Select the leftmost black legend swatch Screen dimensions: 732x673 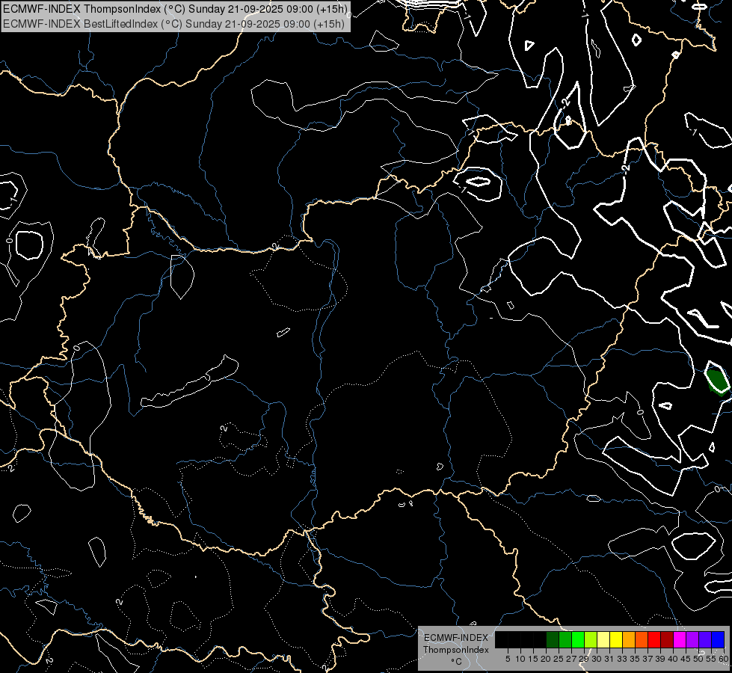(502, 639)
